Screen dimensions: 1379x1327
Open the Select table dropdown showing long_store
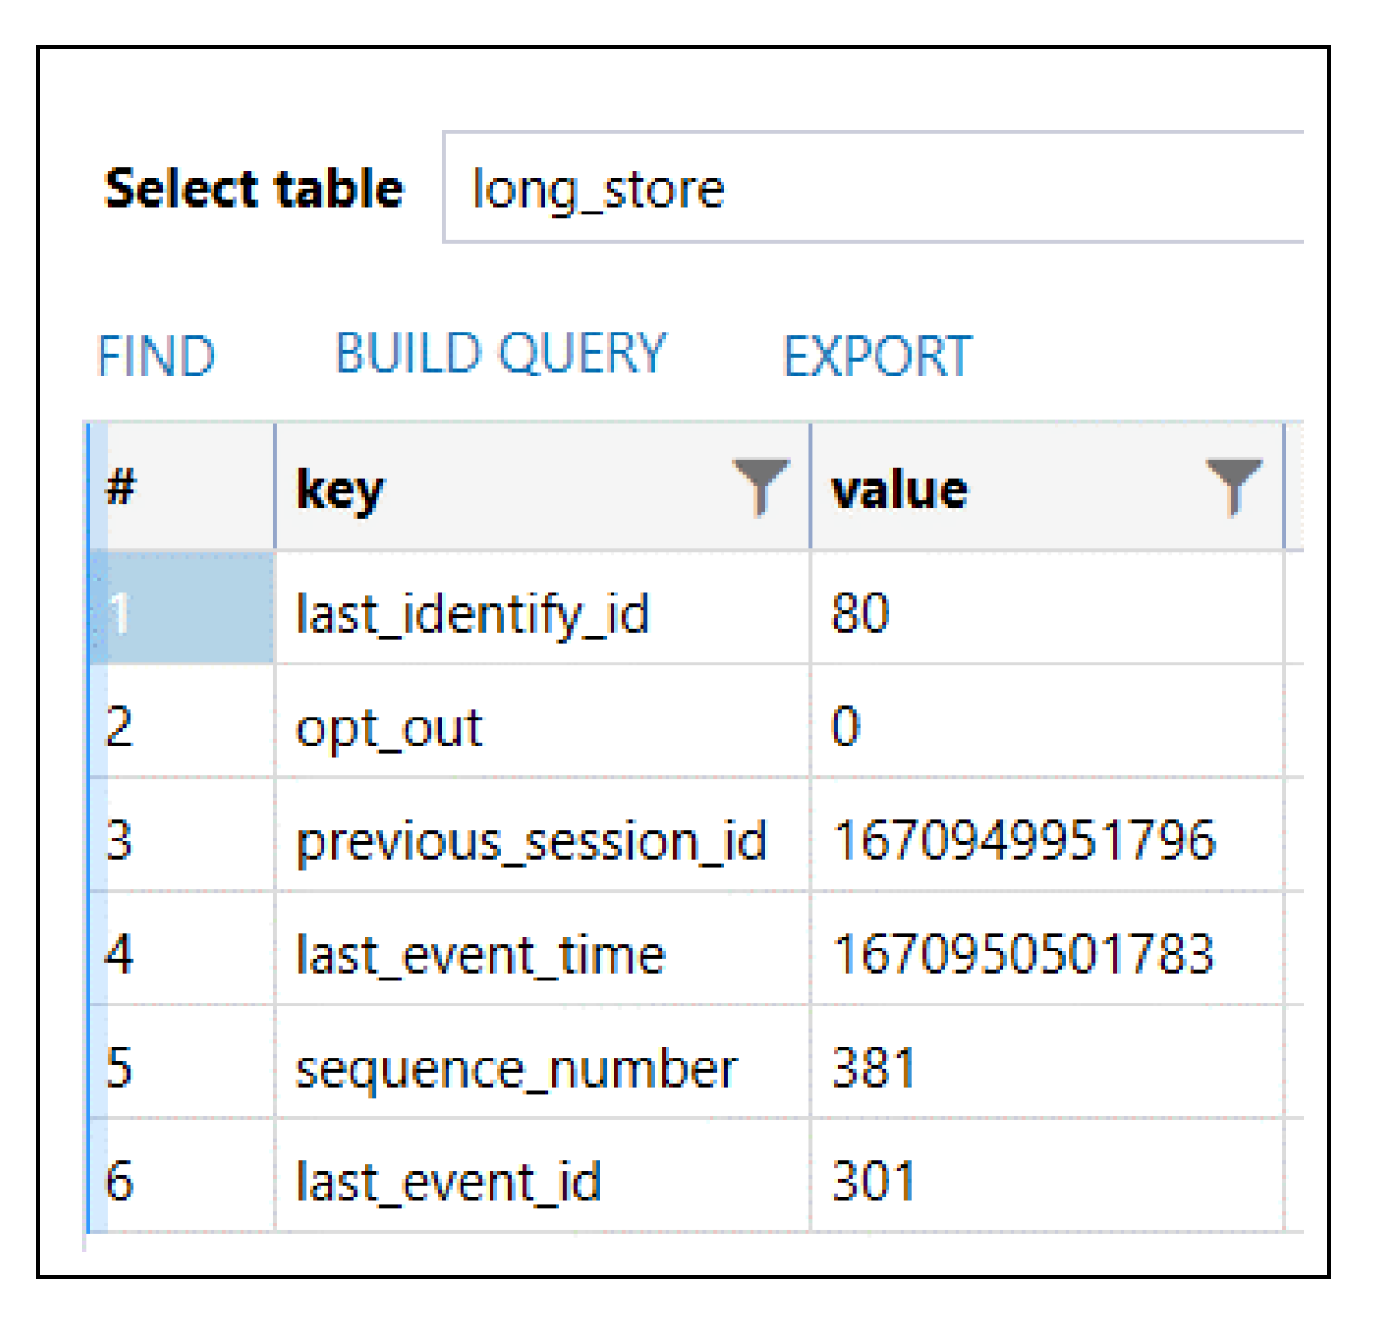(872, 188)
